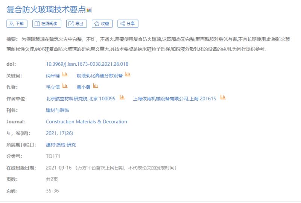This screenshot has width=301, height=203.
Task: Open keyword link 粉液乳化高速分散设备
Action: 100,76
